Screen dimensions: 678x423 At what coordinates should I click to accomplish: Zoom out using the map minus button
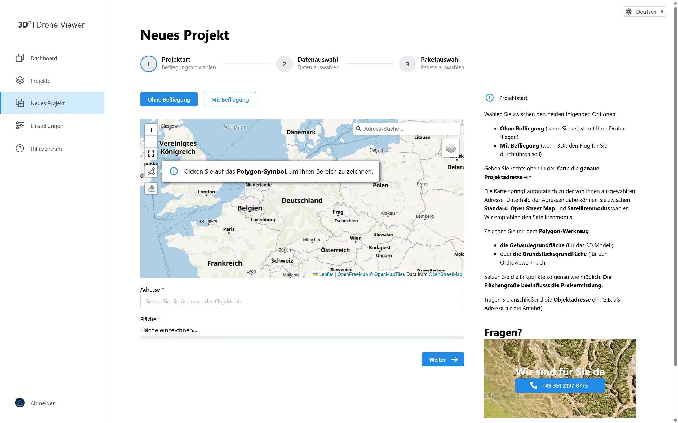point(151,142)
